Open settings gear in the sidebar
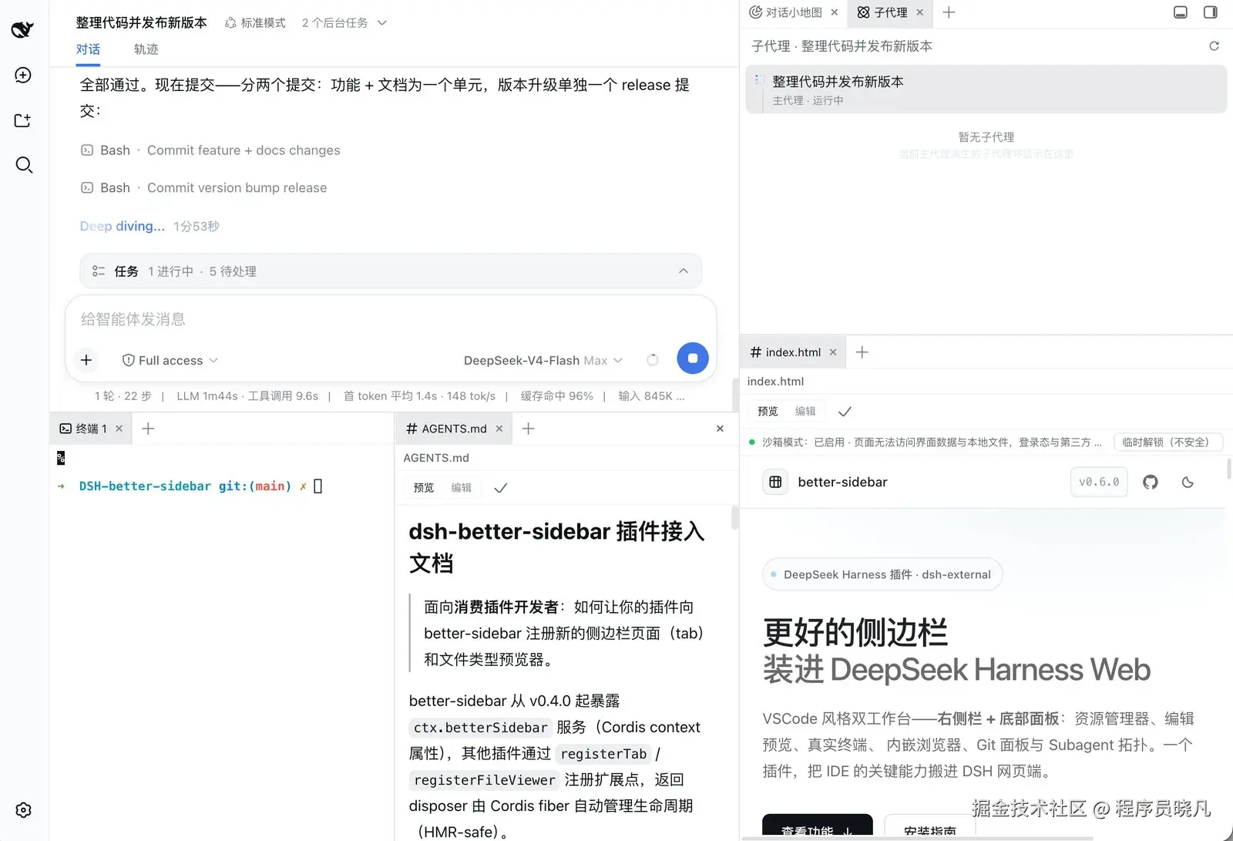This screenshot has width=1233, height=841. 23,810
